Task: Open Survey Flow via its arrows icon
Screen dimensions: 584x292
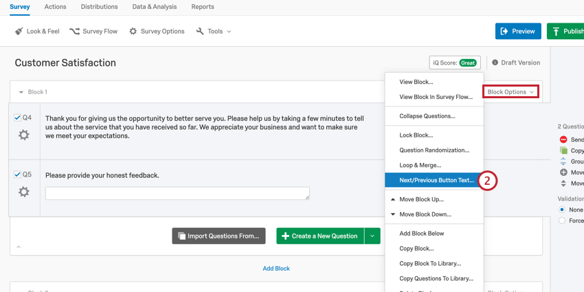Action: tap(74, 32)
